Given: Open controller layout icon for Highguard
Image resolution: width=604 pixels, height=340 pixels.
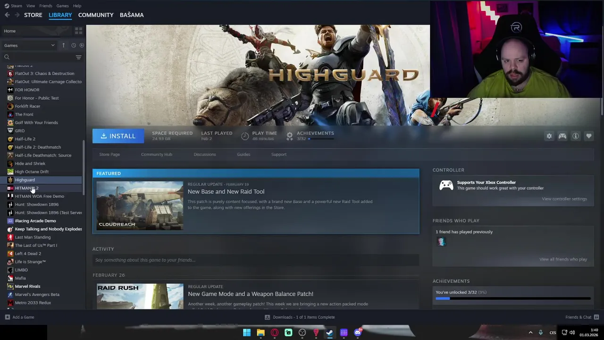Looking at the screenshot, I should point(562,136).
